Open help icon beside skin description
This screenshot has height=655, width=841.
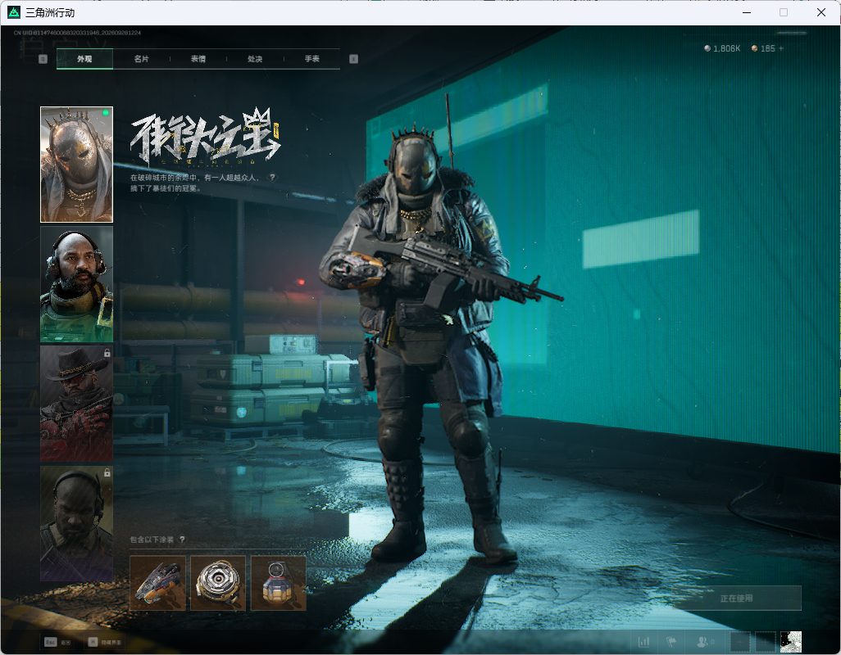(x=272, y=178)
